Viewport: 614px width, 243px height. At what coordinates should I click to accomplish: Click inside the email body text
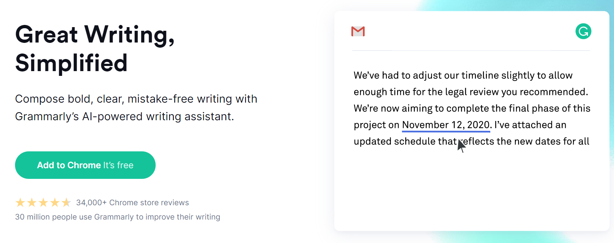click(472, 108)
